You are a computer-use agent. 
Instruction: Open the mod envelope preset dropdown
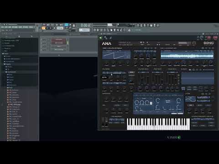point(172,72)
